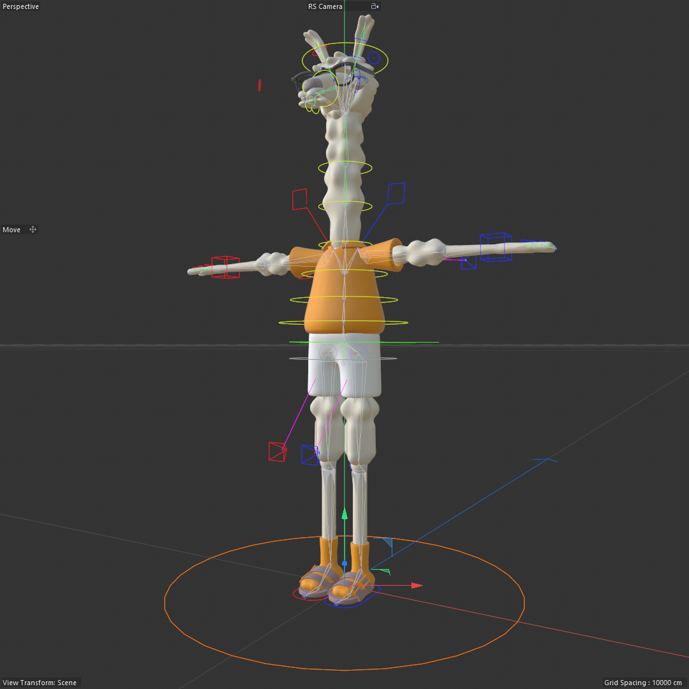The height and width of the screenshot is (689, 689).
Task: Grab the green Y-axis arrow of the gizmo
Action: [x=344, y=514]
